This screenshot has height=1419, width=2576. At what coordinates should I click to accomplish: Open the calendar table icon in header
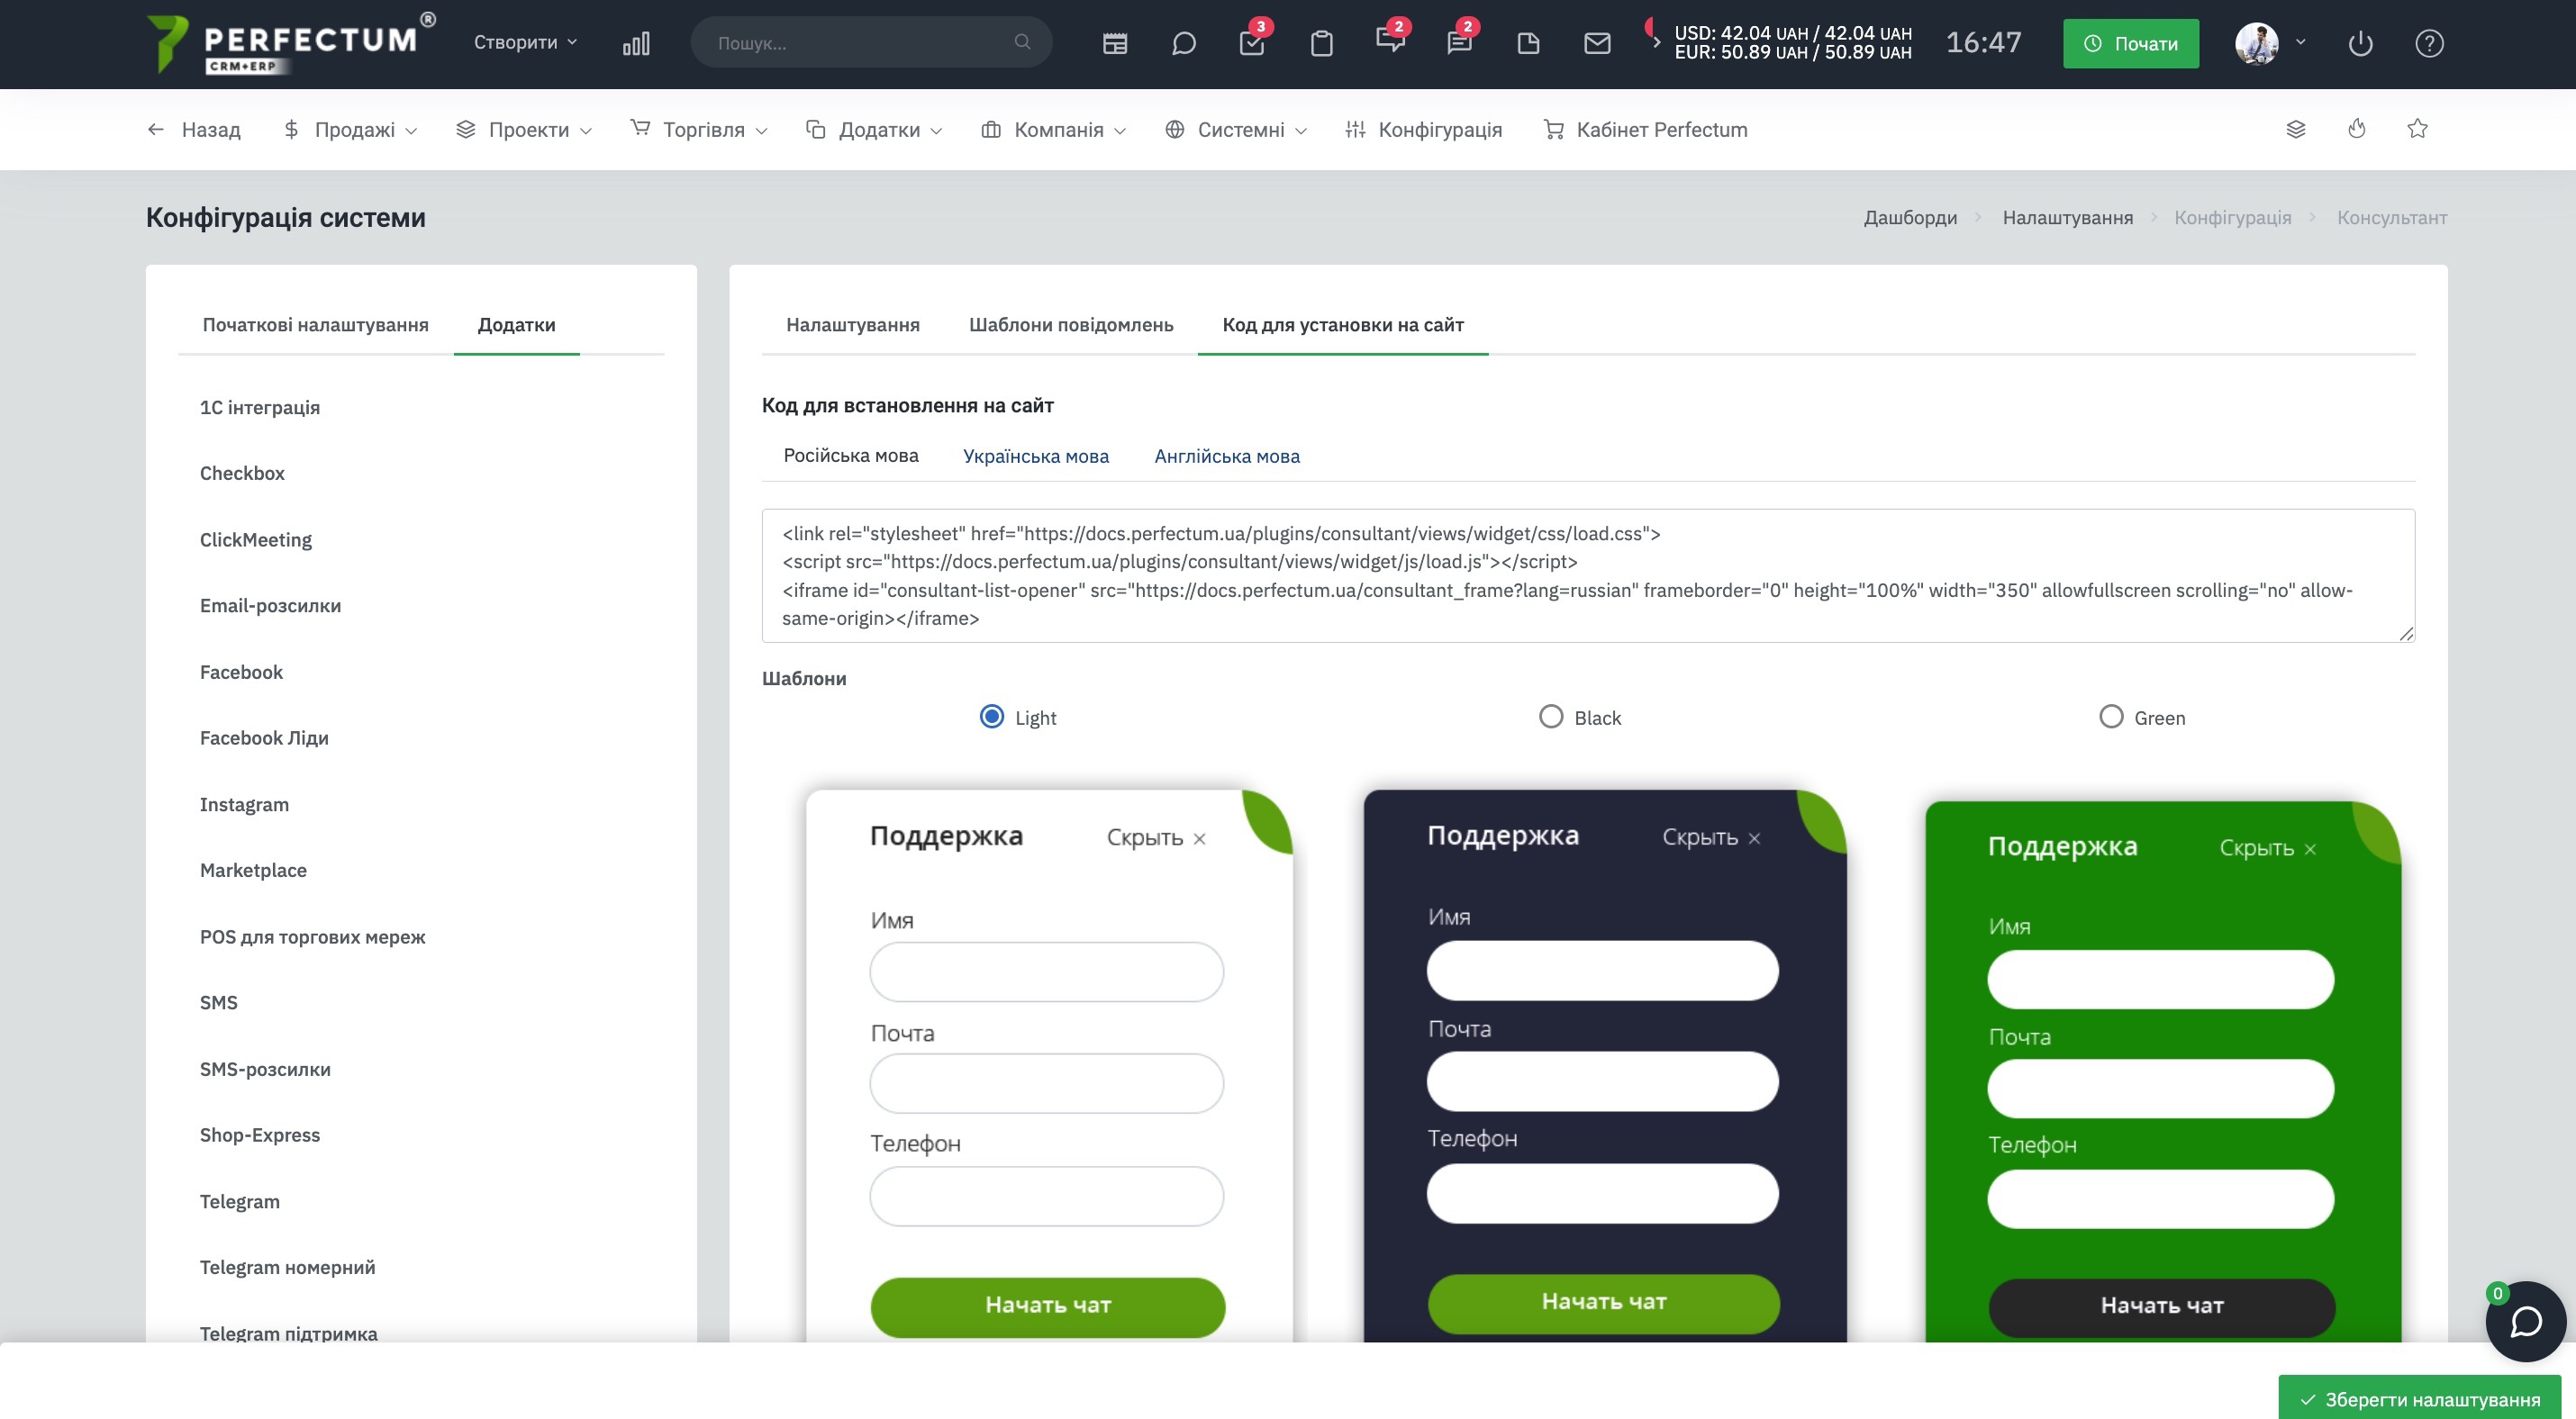click(x=1115, y=43)
